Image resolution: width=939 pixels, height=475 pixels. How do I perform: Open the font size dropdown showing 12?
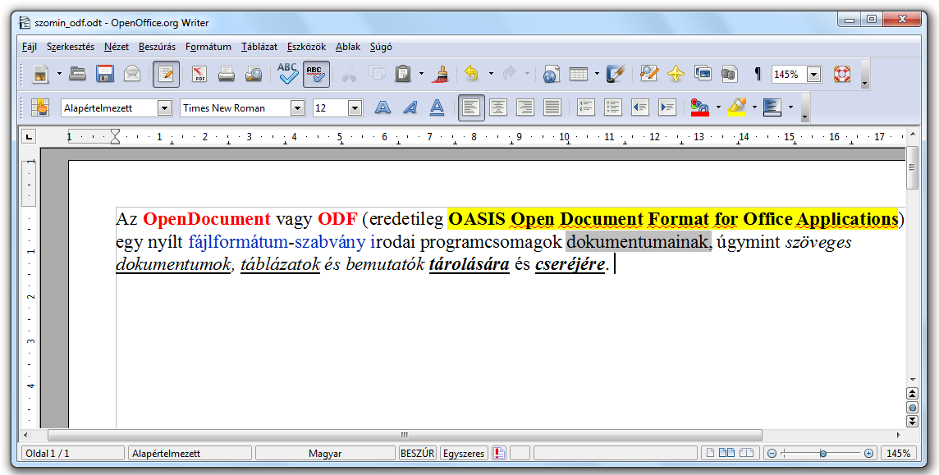point(355,108)
